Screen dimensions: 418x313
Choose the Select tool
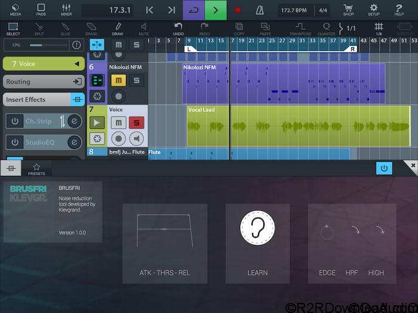coord(13,29)
